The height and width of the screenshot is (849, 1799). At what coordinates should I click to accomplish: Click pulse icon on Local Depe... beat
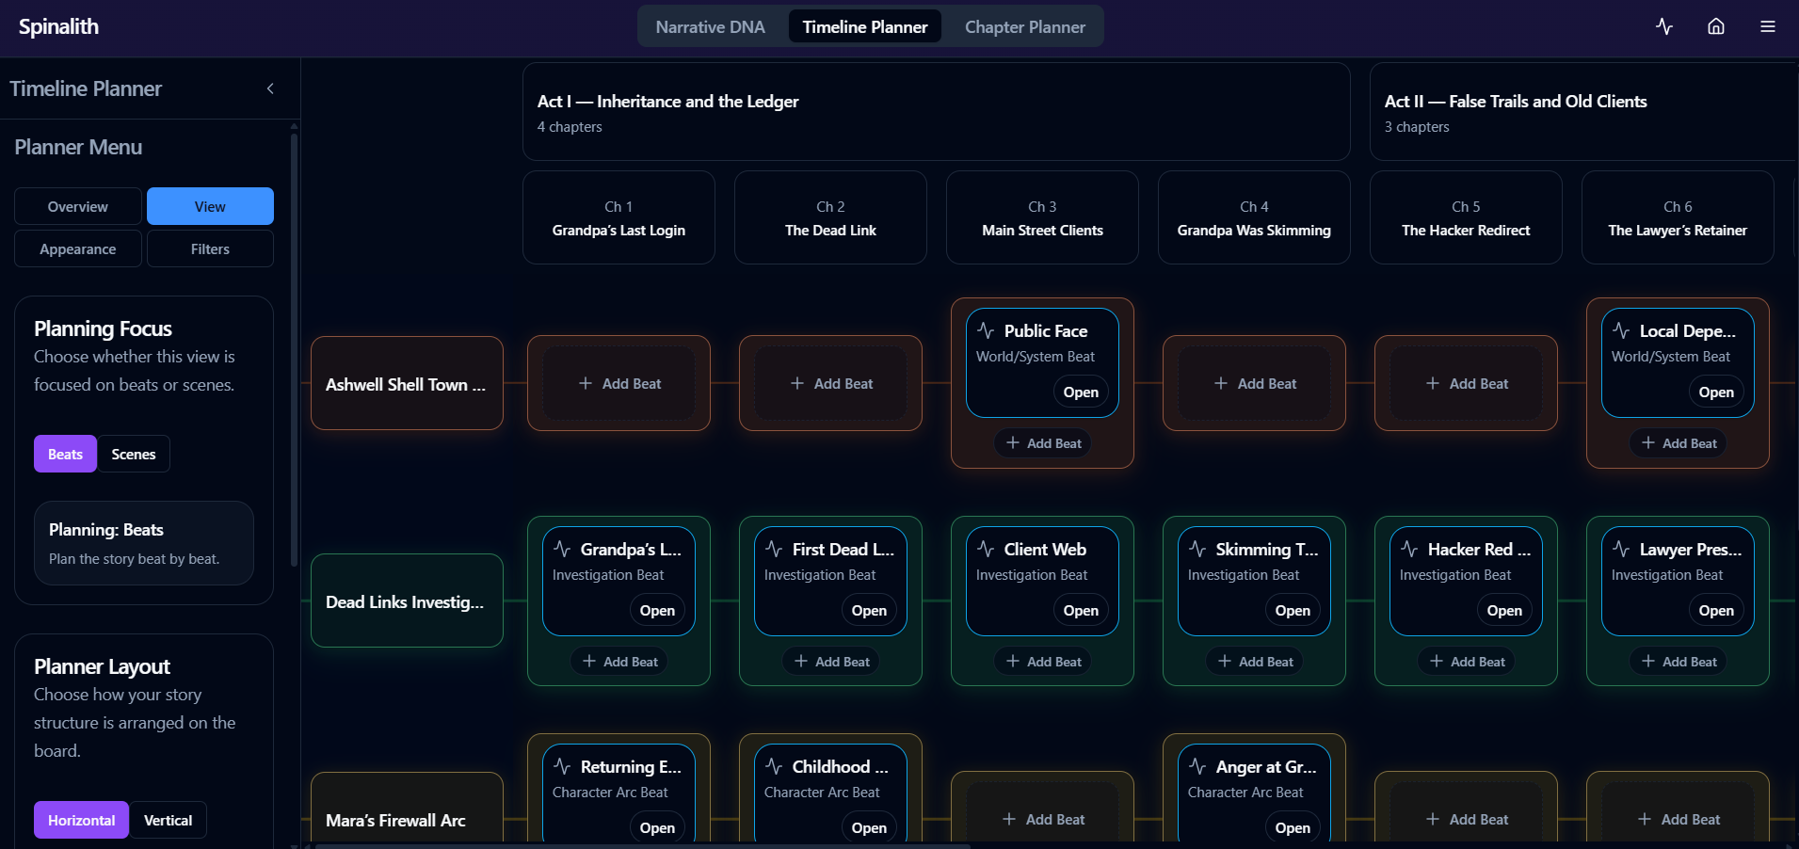[1621, 330]
